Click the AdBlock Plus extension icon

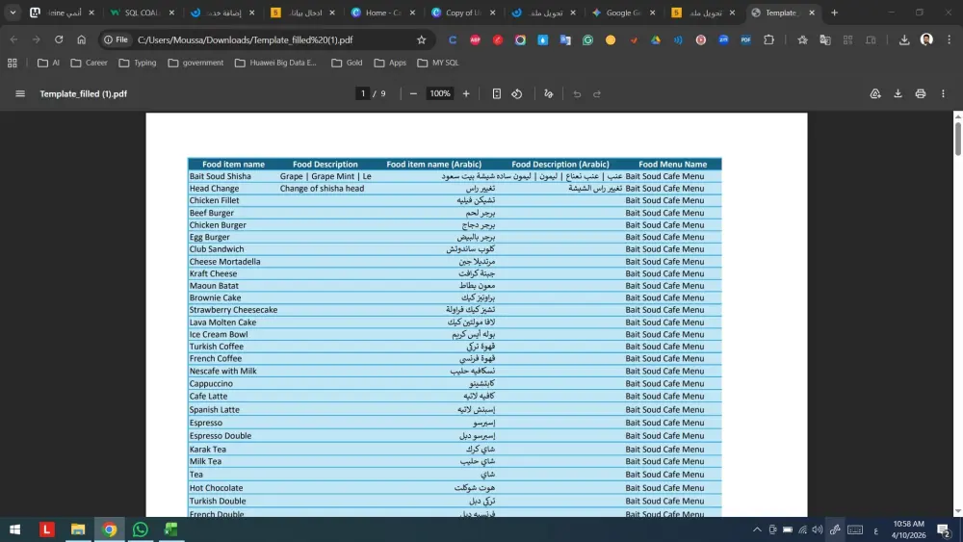click(x=475, y=39)
